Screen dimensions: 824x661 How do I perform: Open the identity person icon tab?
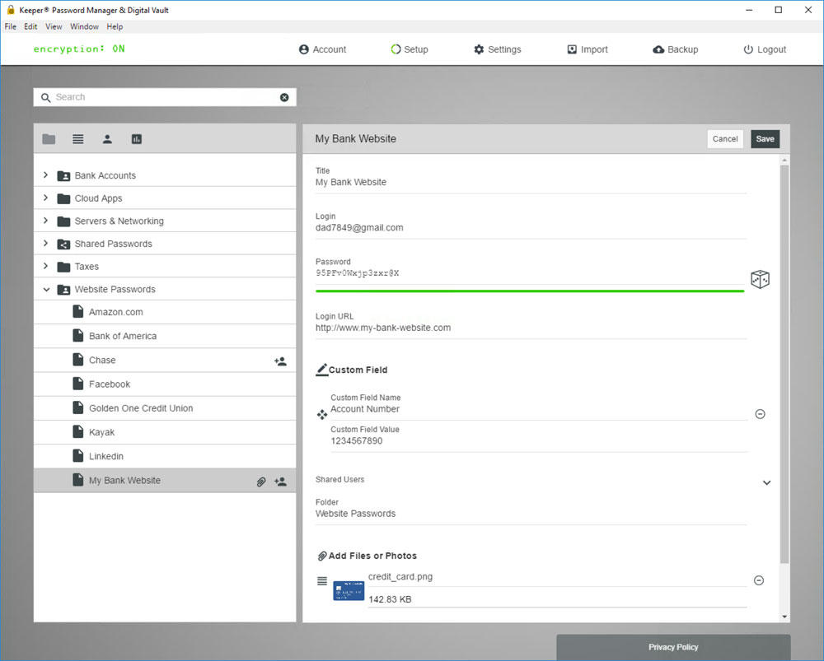107,139
